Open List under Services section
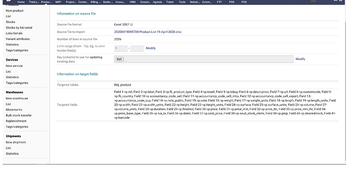This screenshot has width=346, height=194. point(9,71)
